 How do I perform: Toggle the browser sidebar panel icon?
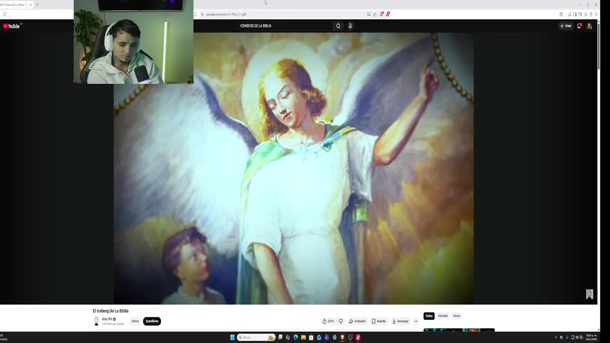click(575, 14)
